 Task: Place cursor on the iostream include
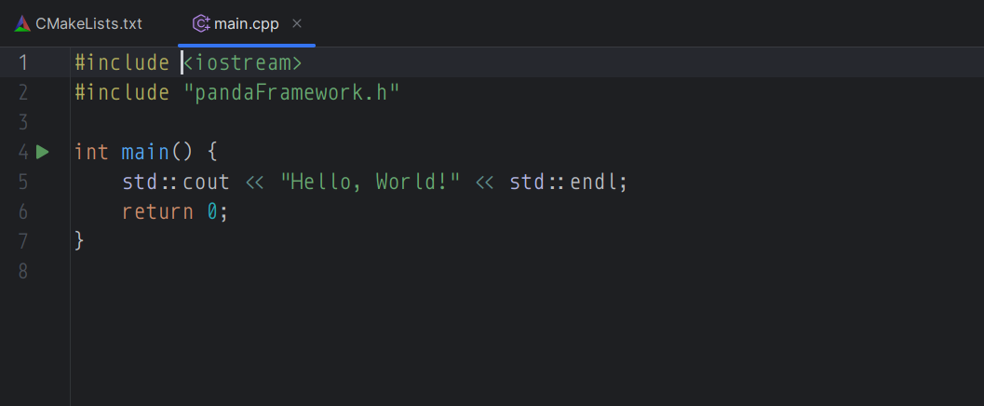(242, 62)
